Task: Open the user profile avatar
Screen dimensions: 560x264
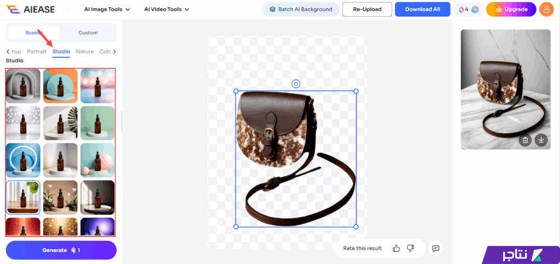Action: [546, 9]
